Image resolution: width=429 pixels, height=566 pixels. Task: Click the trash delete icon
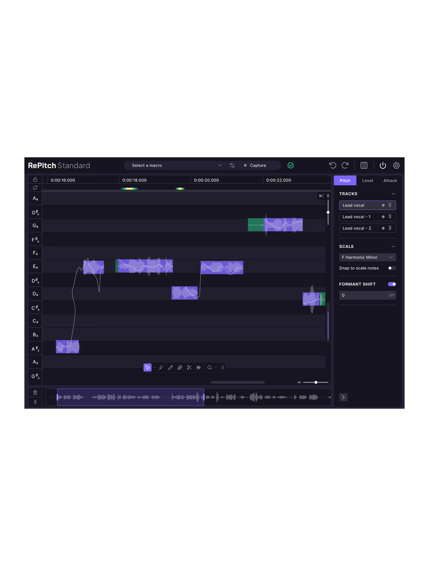[35, 392]
